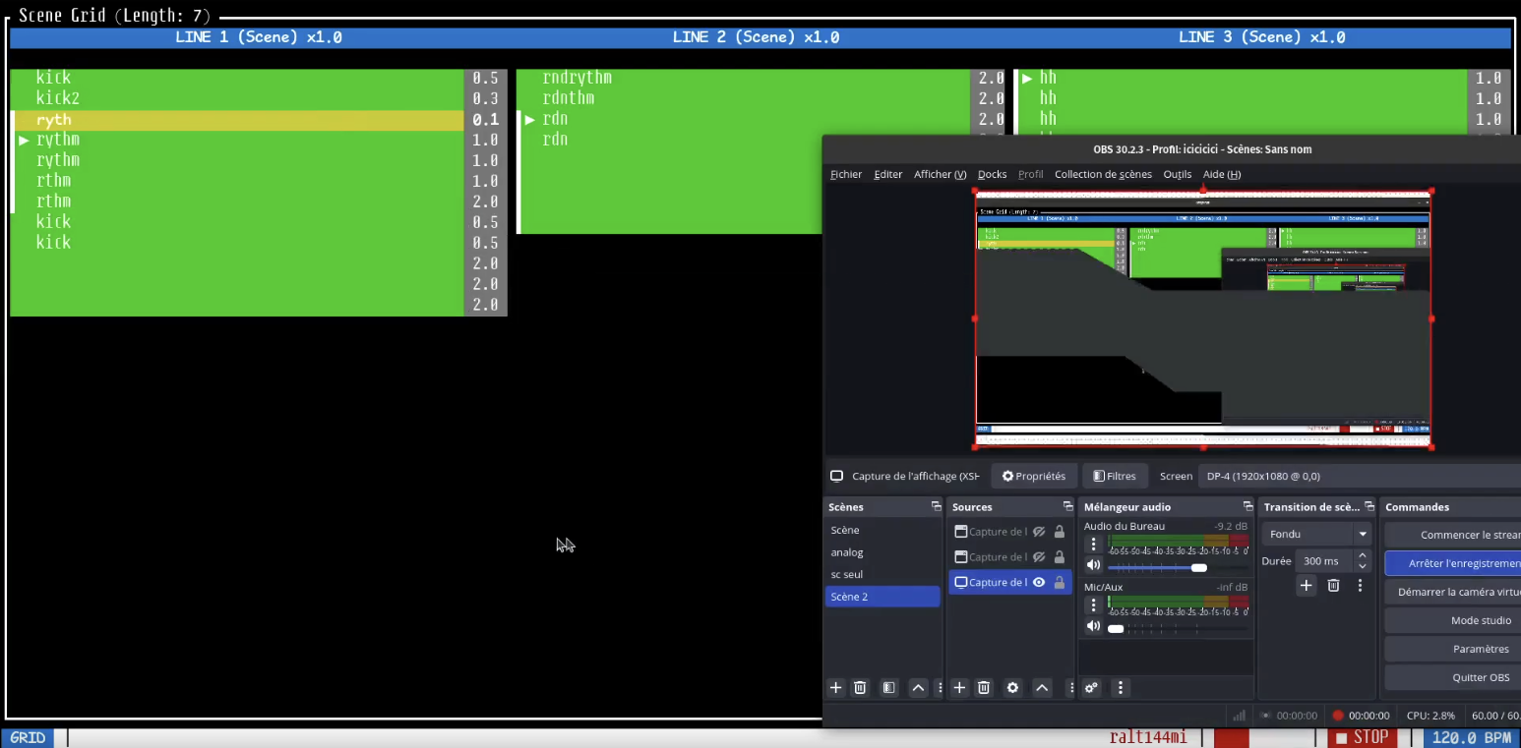Open the Aide menu

click(x=1221, y=174)
